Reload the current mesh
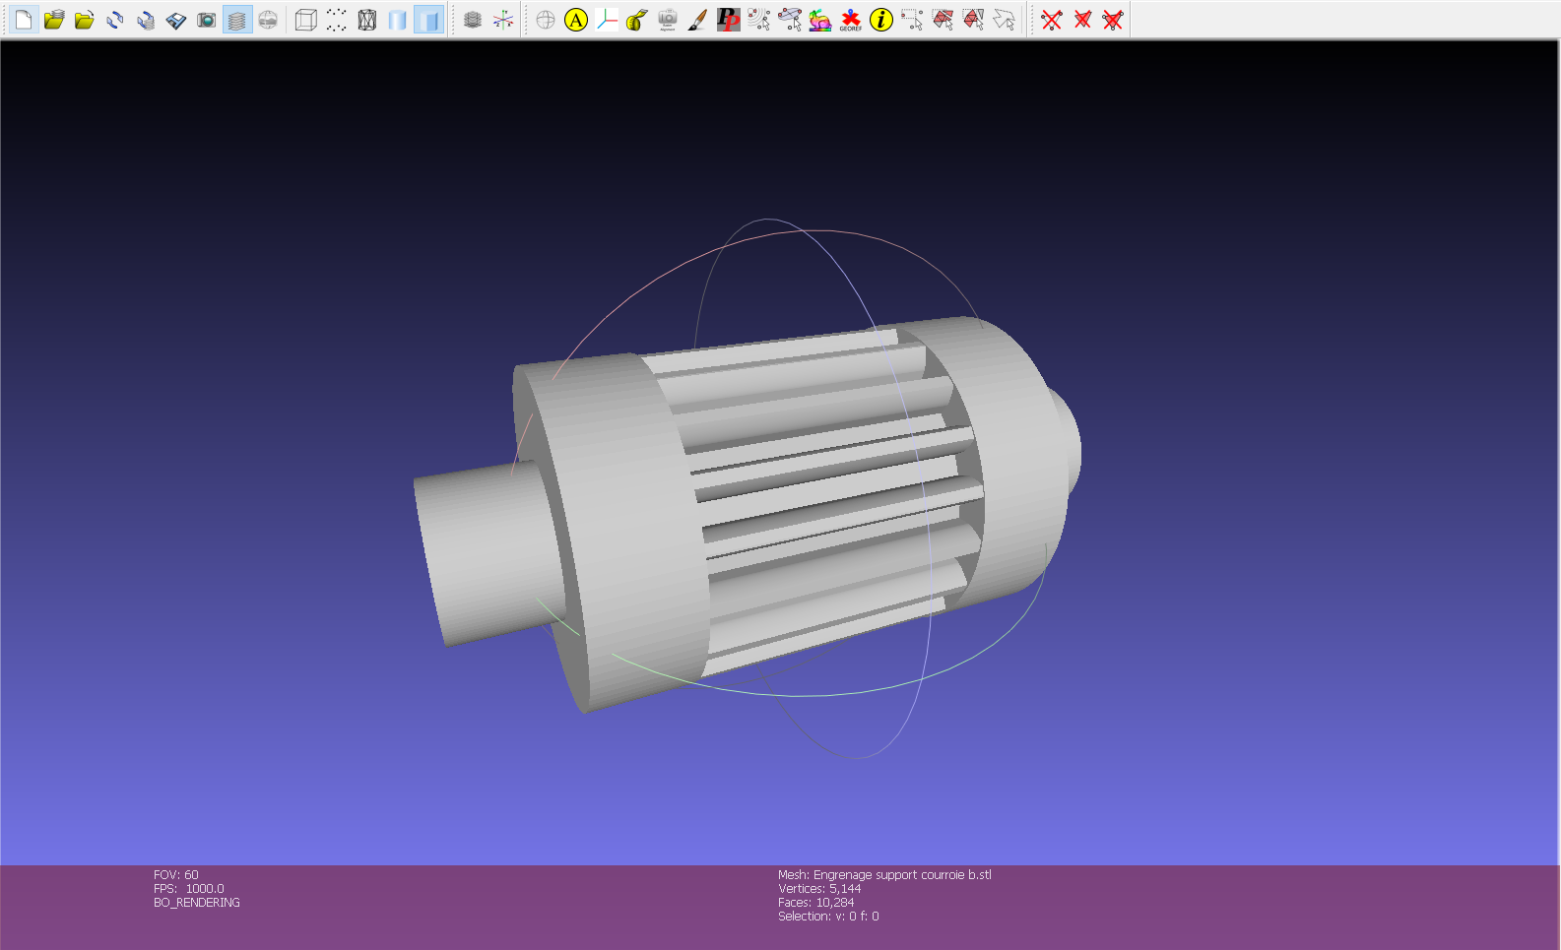The height and width of the screenshot is (950, 1561). 115,20
